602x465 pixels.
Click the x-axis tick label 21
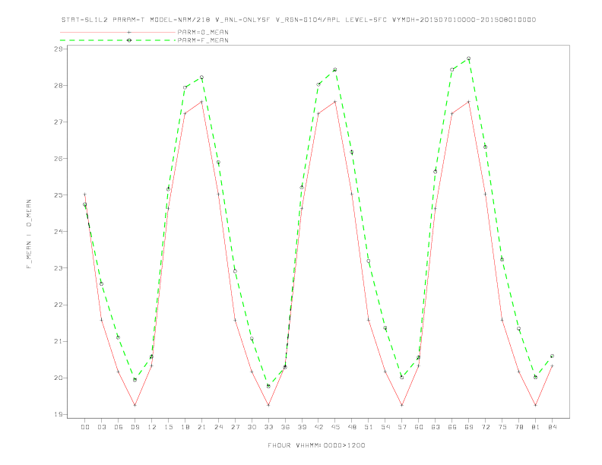pyautogui.click(x=201, y=427)
